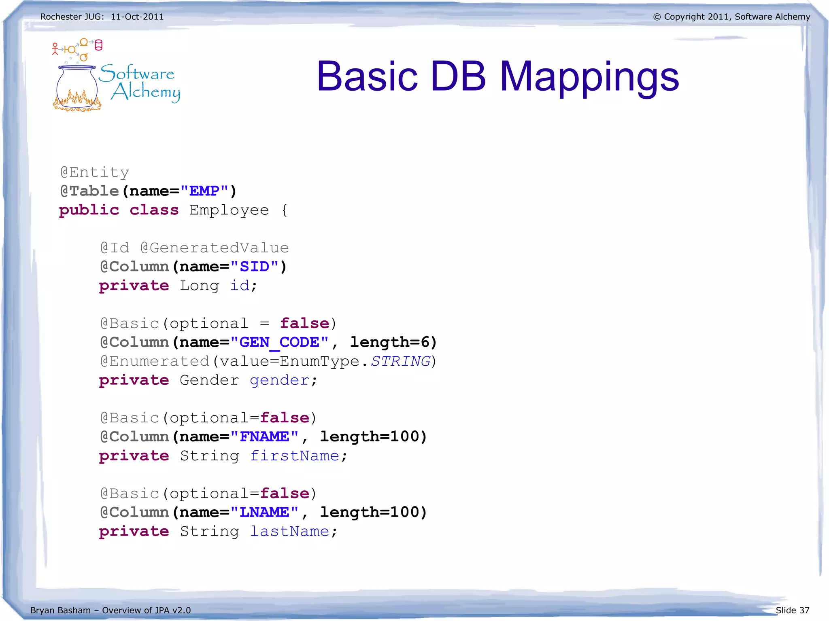
Task: Click the 'private Long id;' line
Action: pyautogui.click(x=178, y=286)
